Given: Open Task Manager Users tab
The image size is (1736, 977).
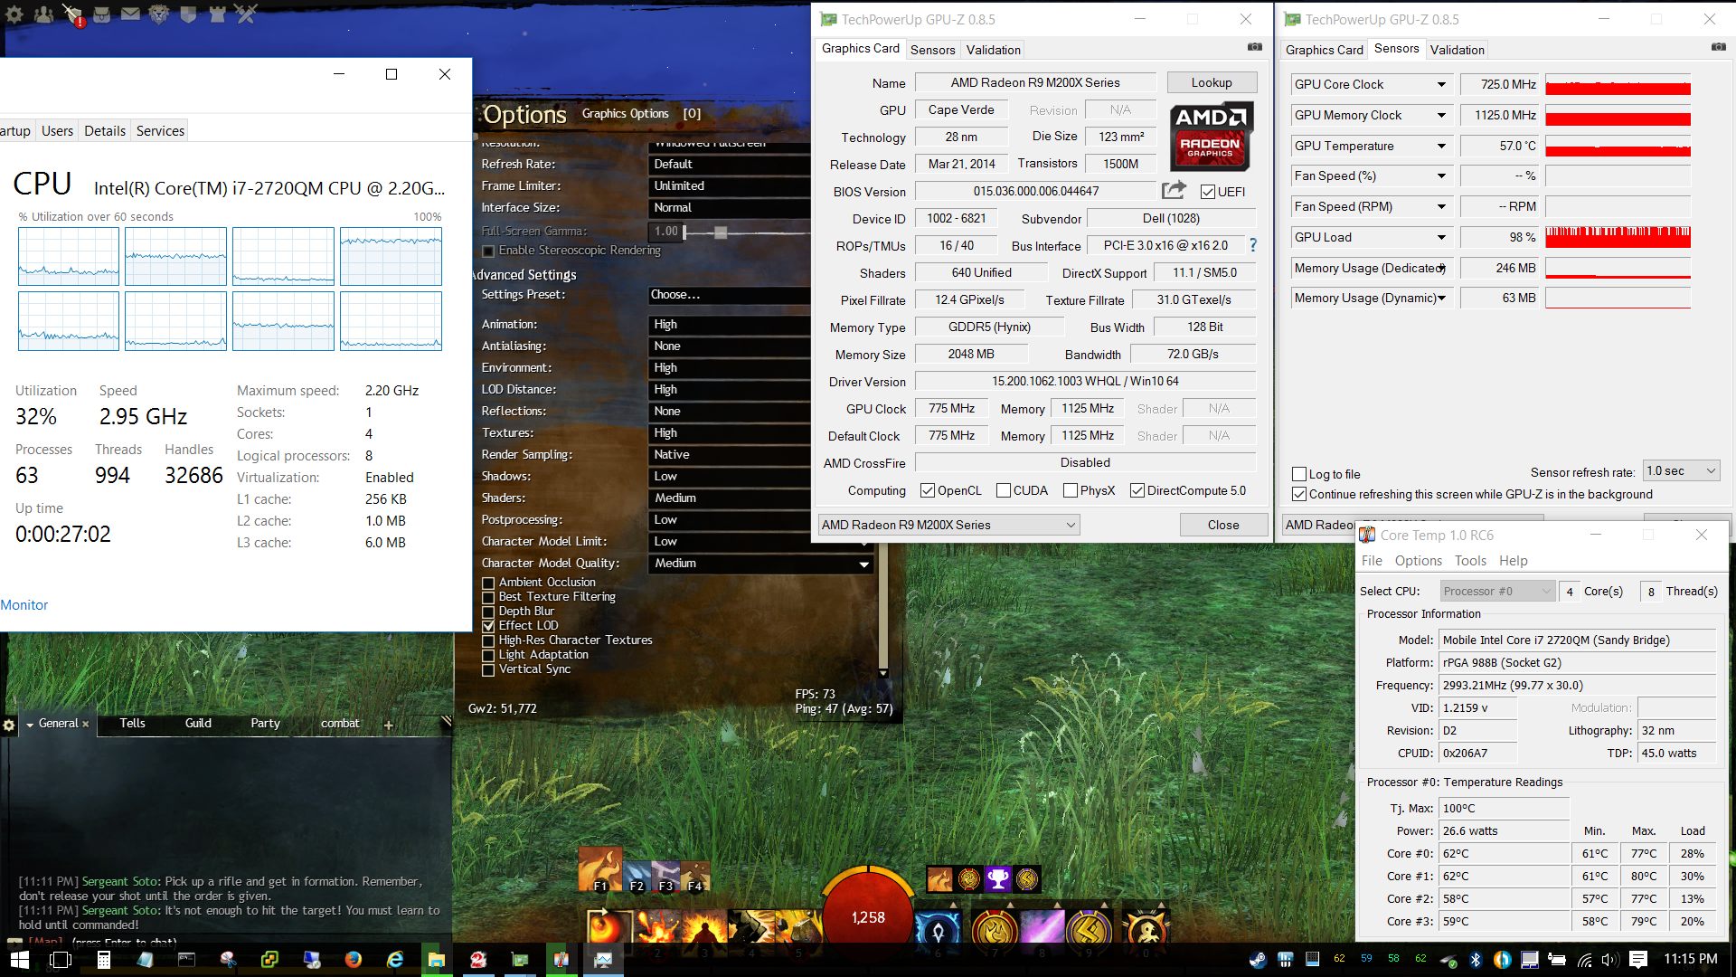Looking at the screenshot, I should pyautogui.click(x=57, y=131).
